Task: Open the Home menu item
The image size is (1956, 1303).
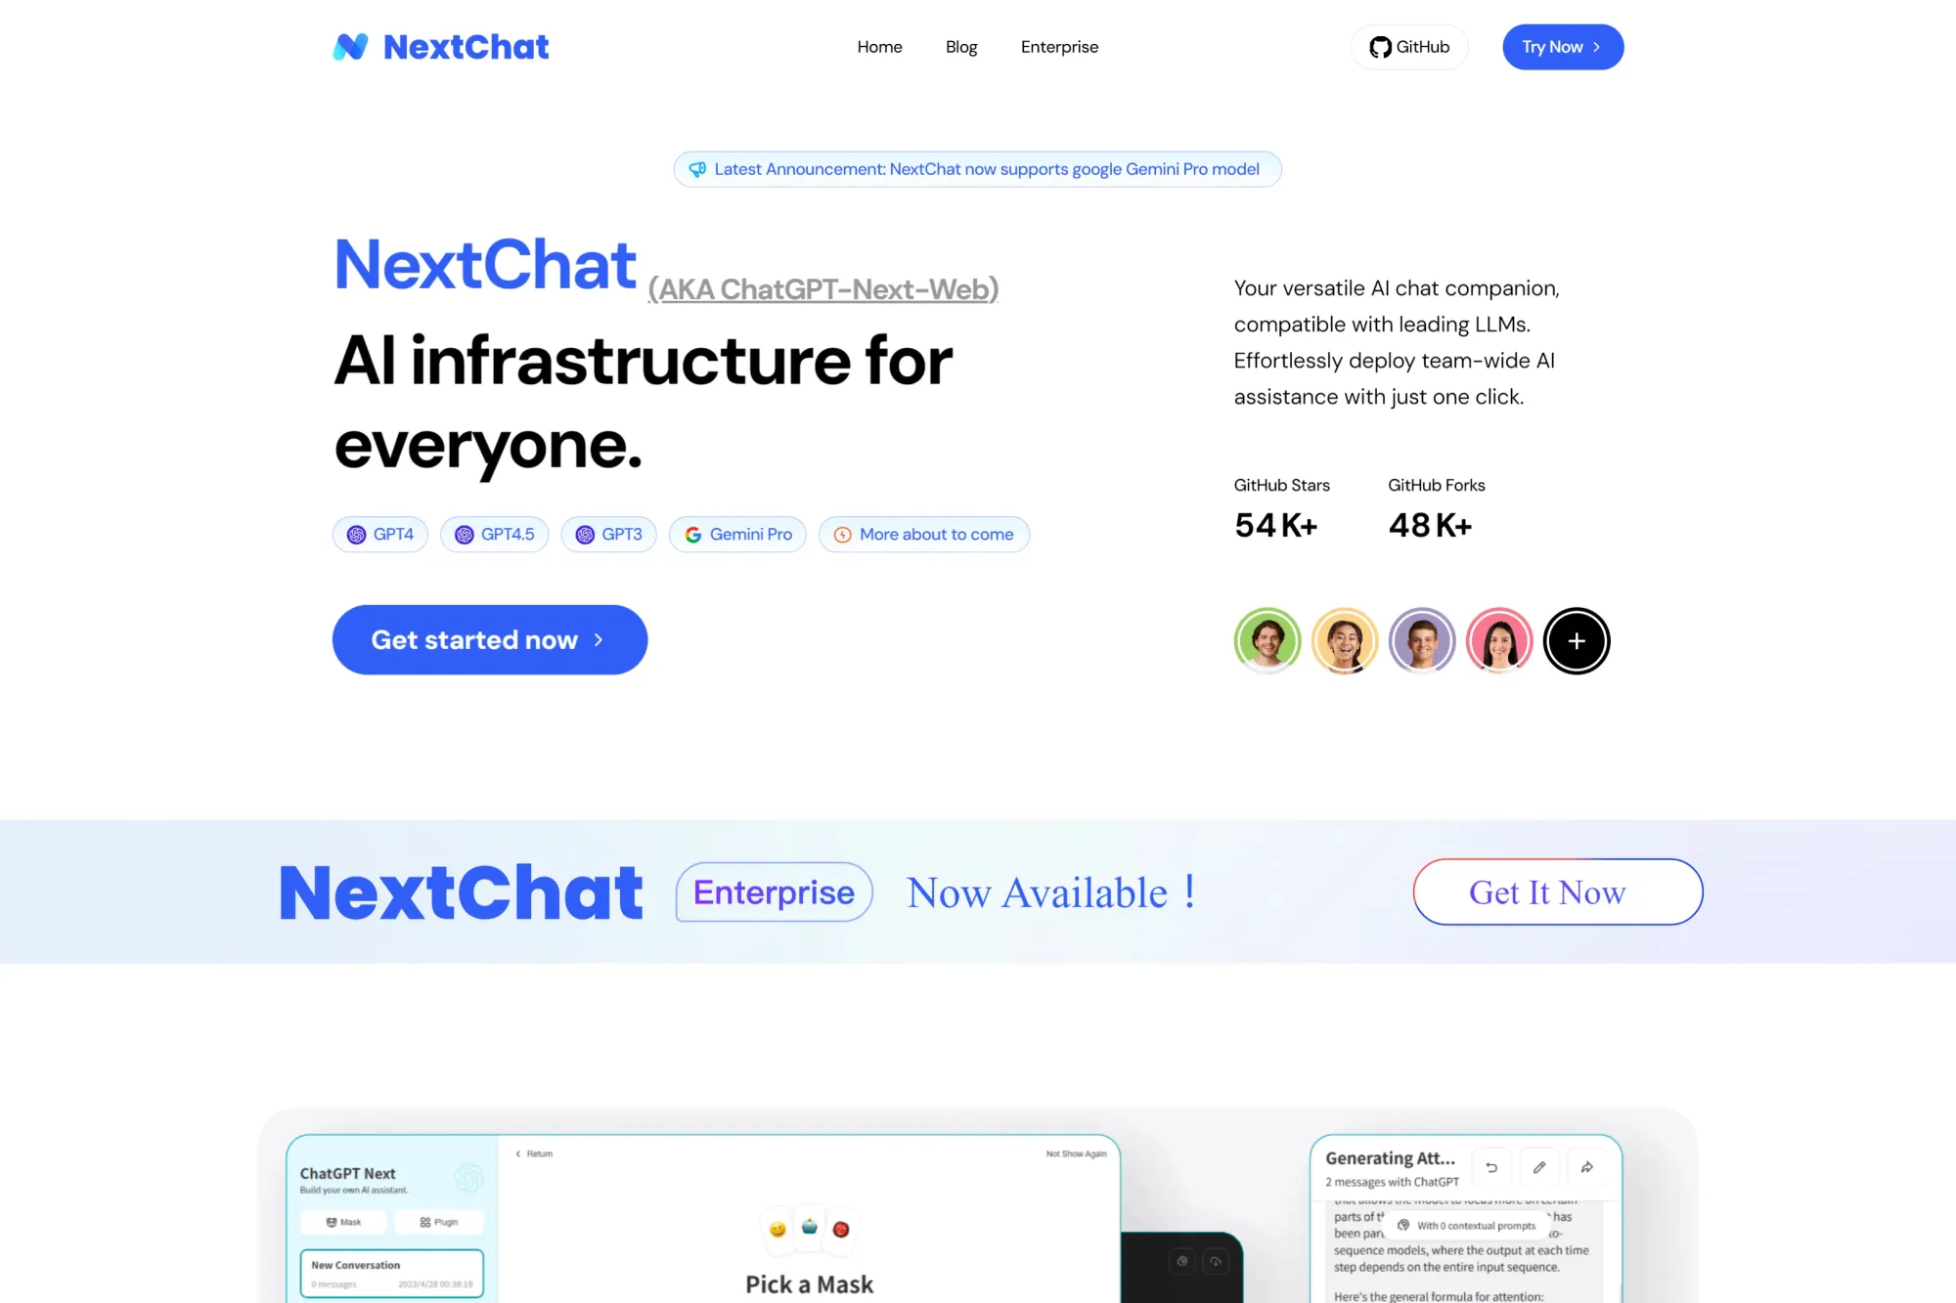Action: pos(878,47)
